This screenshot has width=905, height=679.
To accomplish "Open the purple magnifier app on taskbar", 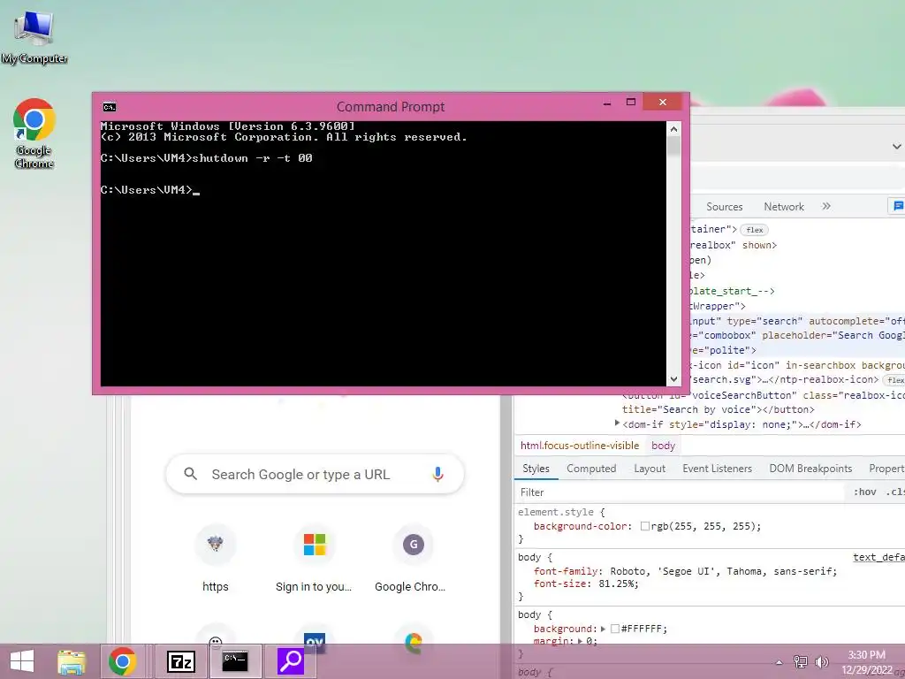I will 291,661.
